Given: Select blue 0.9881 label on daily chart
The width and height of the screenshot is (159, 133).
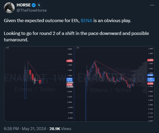Looking at the screenshot, I should (150, 75).
